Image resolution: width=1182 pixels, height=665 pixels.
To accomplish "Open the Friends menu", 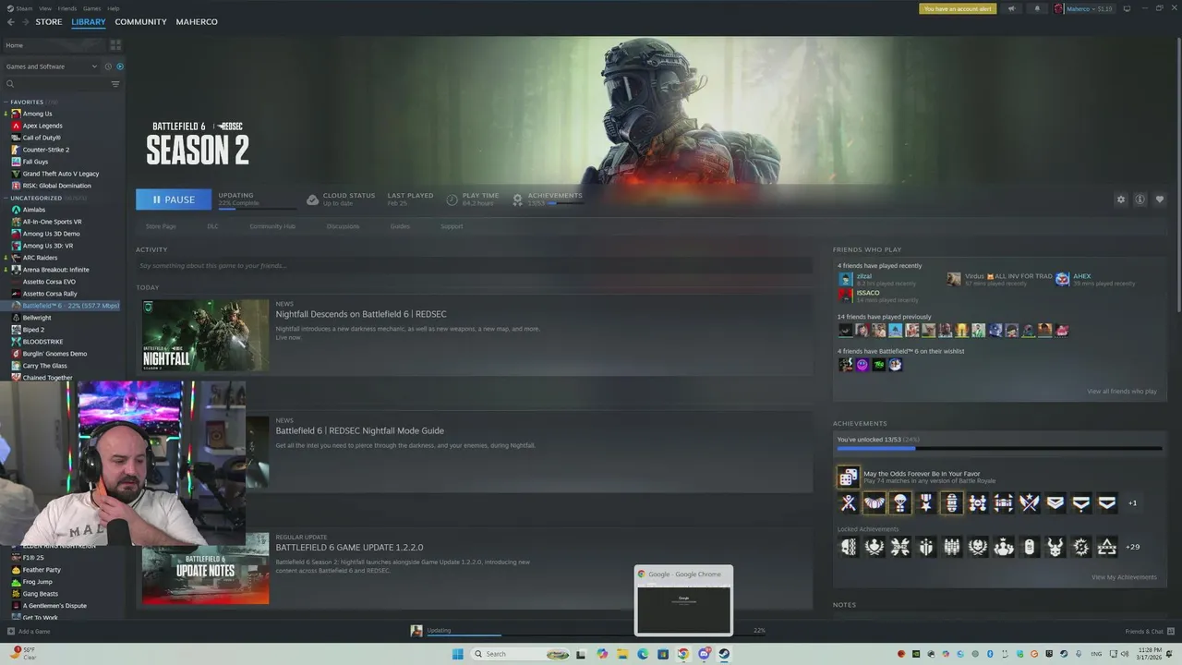I will pyautogui.click(x=67, y=8).
